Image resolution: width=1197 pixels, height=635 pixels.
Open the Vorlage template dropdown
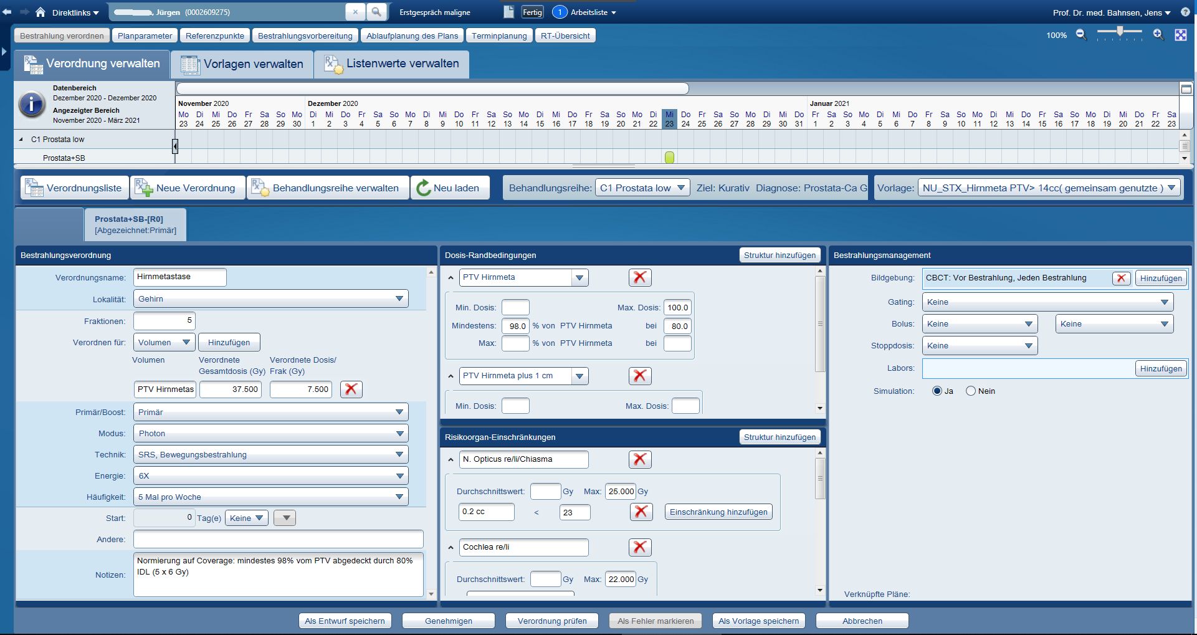coord(1171,188)
